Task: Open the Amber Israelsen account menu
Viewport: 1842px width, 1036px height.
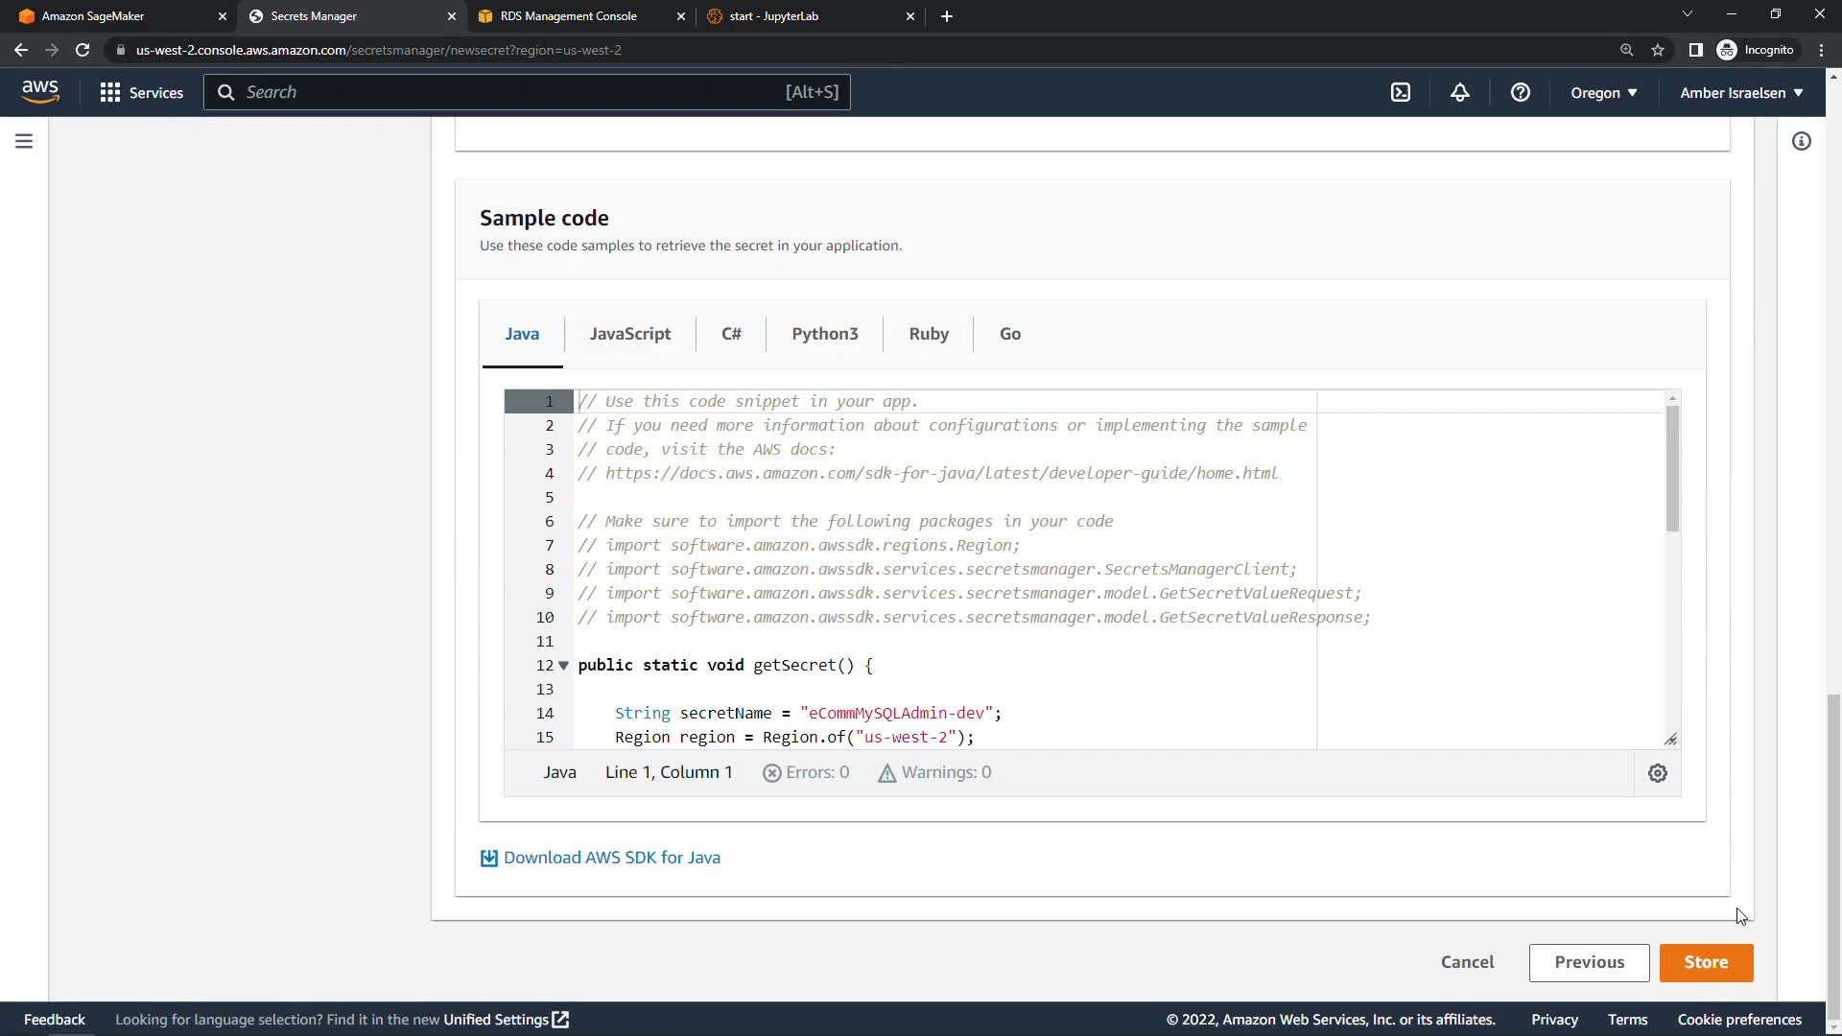Action: [x=1741, y=92]
